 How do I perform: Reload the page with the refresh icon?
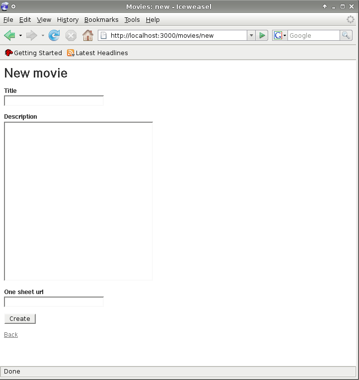pos(54,36)
